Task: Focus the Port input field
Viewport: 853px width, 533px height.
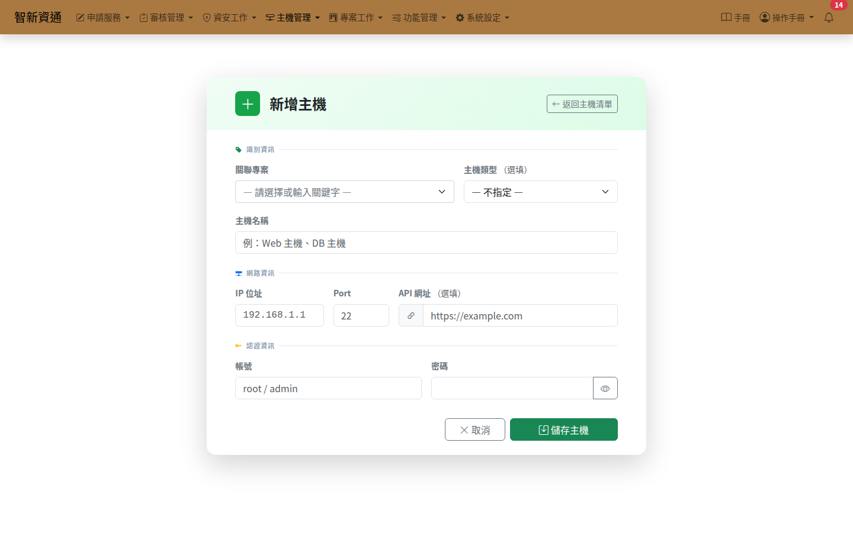Action: tap(361, 315)
